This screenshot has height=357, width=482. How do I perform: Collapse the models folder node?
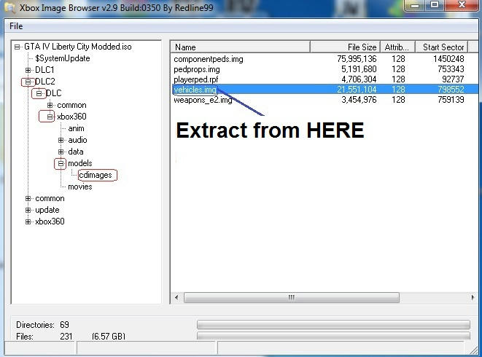coord(61,164)
